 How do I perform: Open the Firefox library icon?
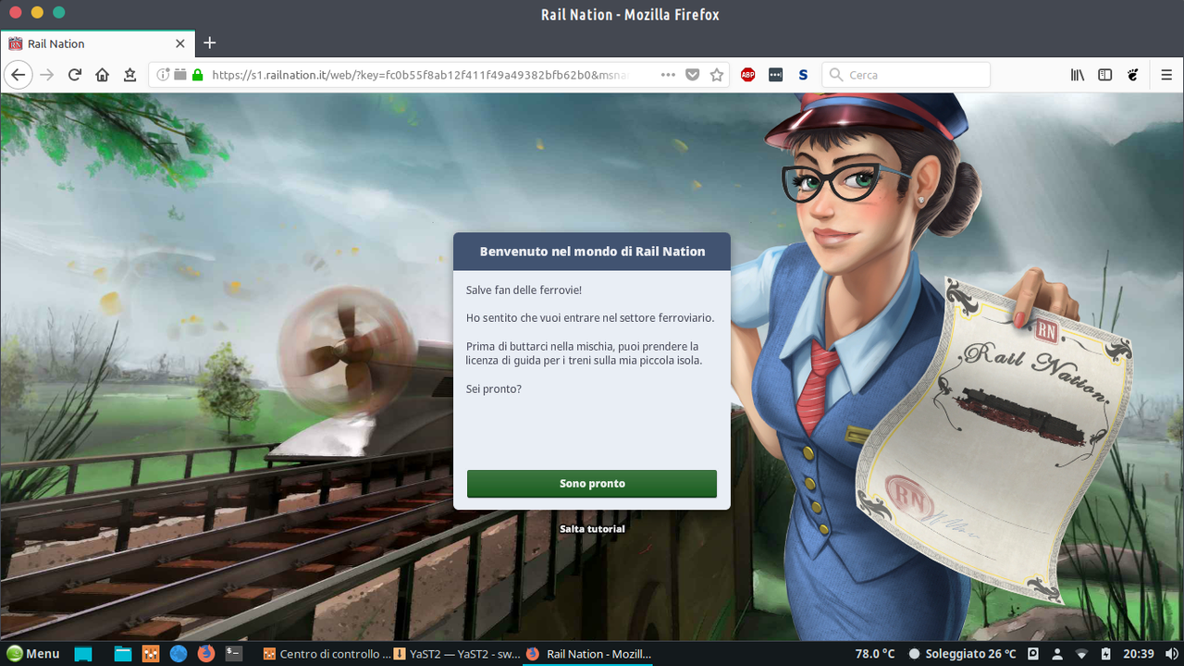click(x=1078, y=75)
